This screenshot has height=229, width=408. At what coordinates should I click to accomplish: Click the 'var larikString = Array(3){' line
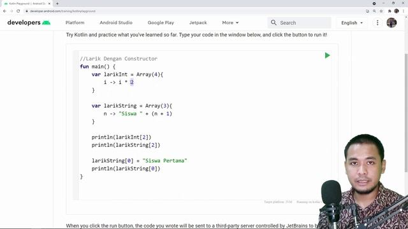tap(132, 106)
